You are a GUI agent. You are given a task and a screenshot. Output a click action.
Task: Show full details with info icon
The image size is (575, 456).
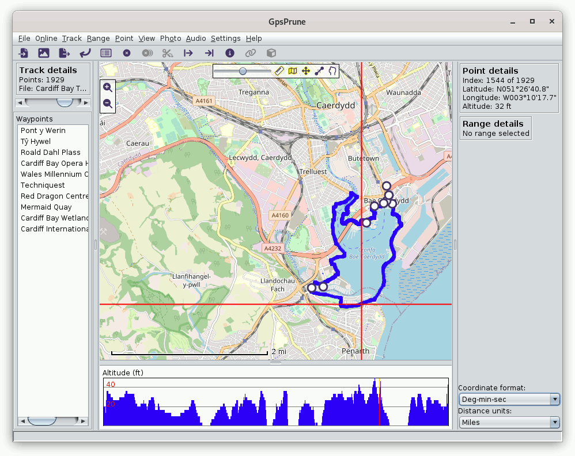click(230, 53)
